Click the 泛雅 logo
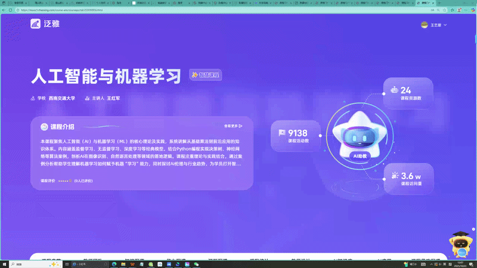The height and width of the screenshot is (268, 477). pos(45,24)
